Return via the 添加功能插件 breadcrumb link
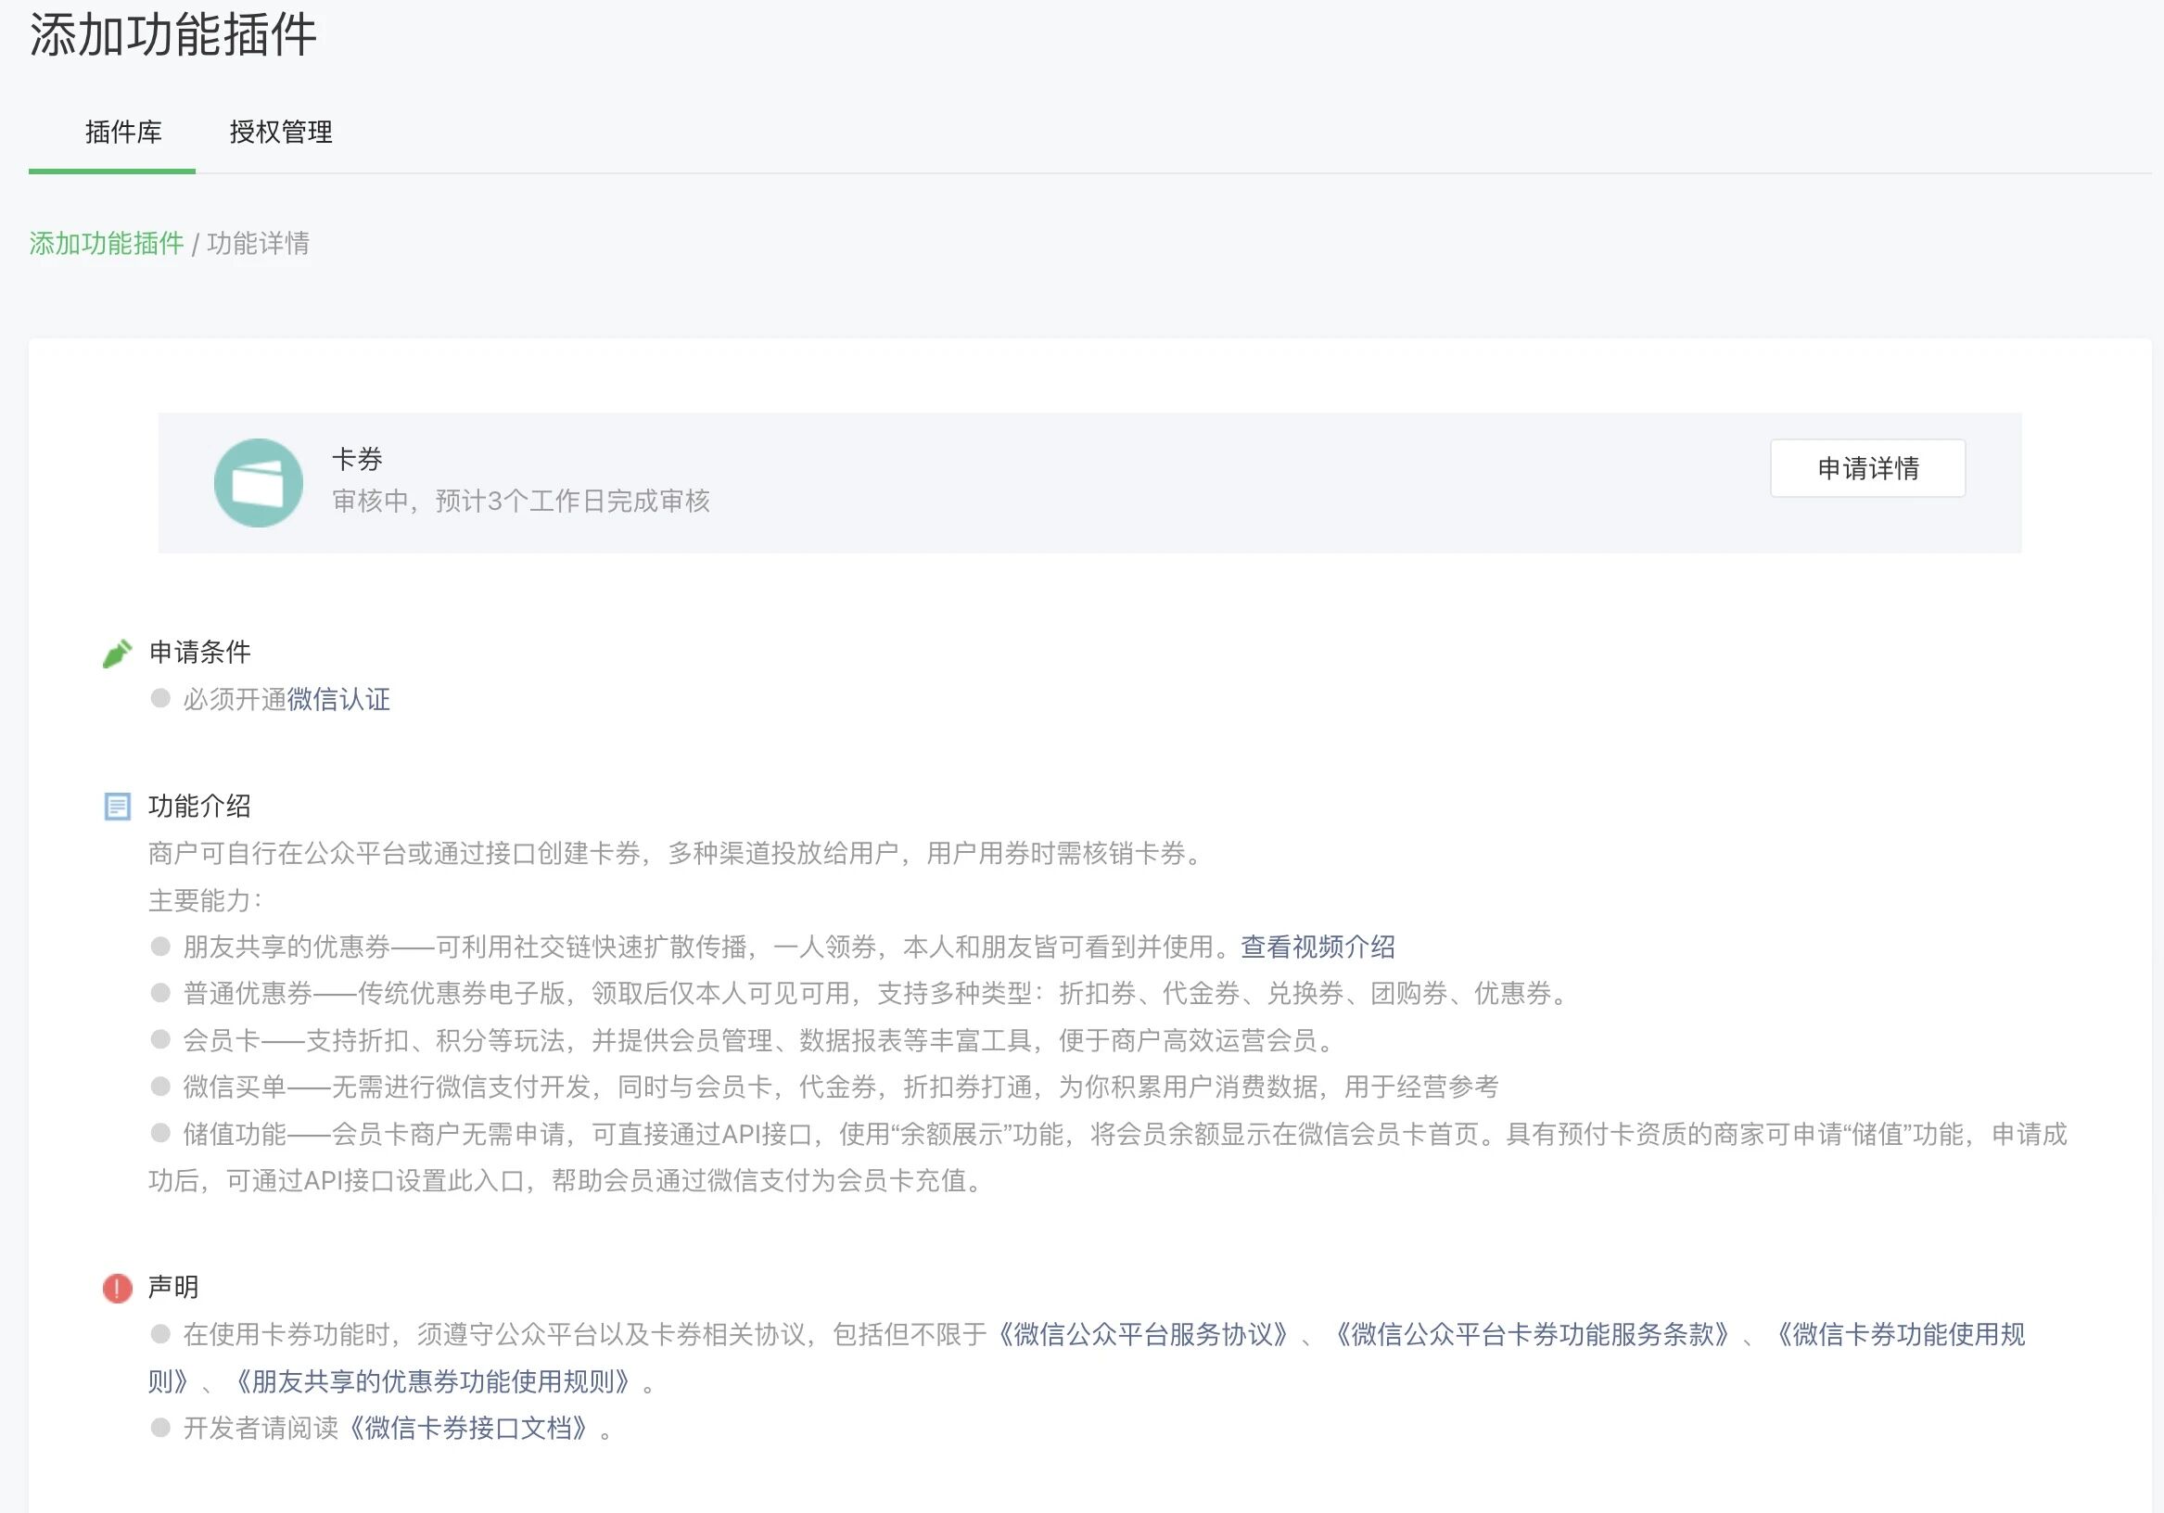The width and height of the screenshot is (2164, 1513). [106, 244]
